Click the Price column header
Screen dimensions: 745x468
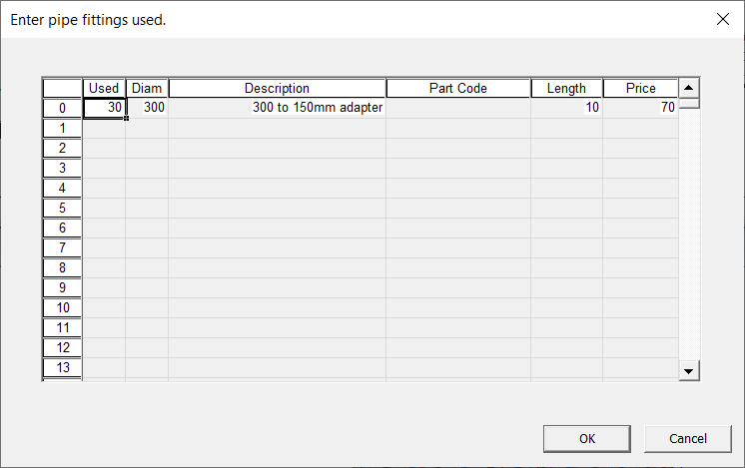click(640, 88)
